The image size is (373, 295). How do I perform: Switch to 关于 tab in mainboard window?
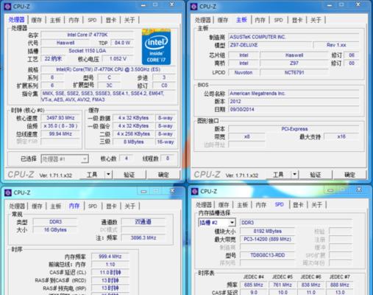(316, 20)
